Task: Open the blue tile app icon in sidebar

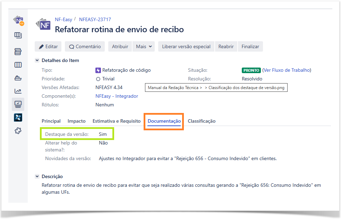Action: (18, 117)
